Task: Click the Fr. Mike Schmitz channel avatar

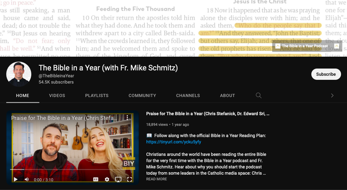Action: pos(18,74)
